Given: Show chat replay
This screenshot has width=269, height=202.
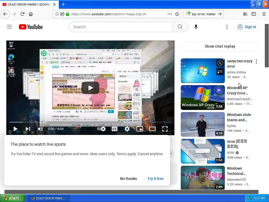Looking at the screenshot, I should tap(220, 46).
